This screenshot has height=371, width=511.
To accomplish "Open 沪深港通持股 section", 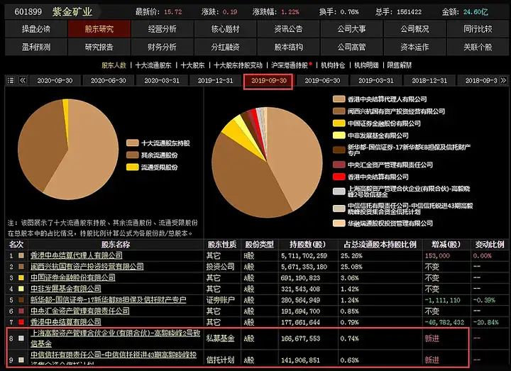I will [290, 65].
